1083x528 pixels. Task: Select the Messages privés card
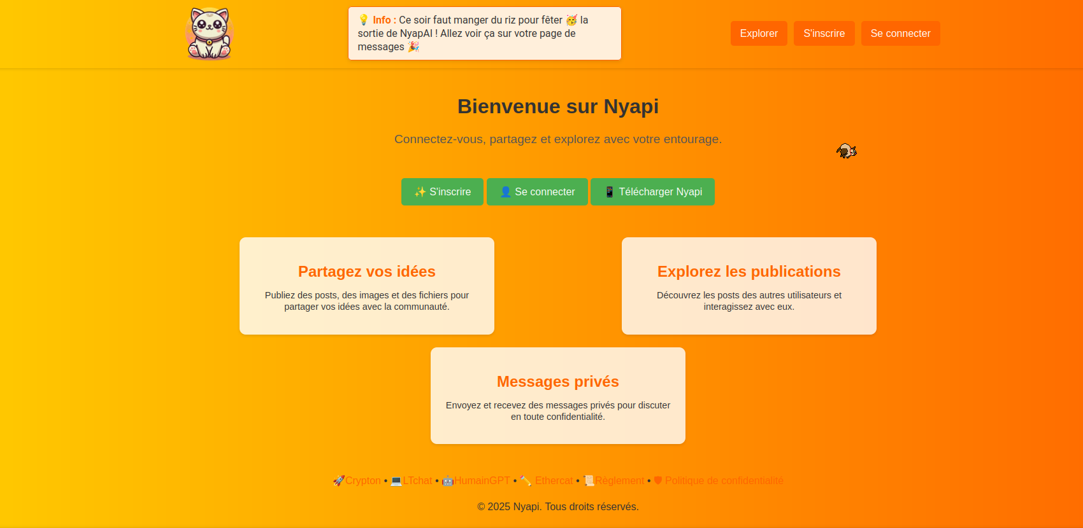[x=558, y=396]
